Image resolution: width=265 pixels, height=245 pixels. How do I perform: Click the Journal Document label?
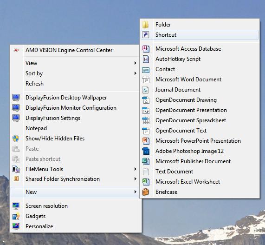[178, 90]
